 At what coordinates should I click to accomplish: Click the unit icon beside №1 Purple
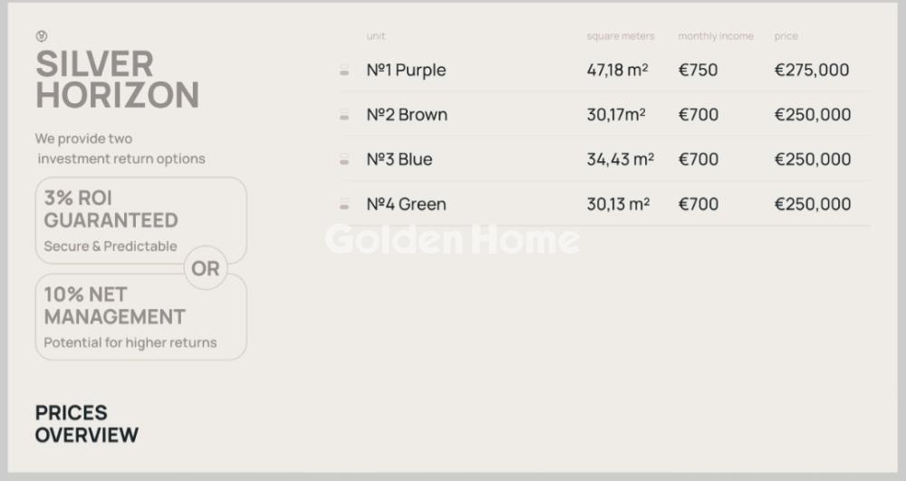pyautogui.click(x=344, y=71)
